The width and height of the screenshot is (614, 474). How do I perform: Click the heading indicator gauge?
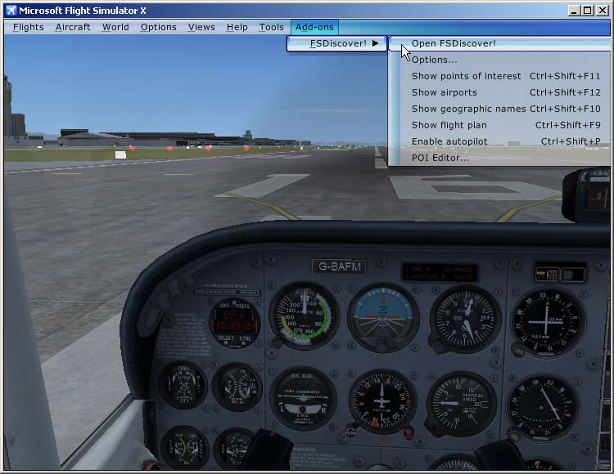click(x=383, y=402)
